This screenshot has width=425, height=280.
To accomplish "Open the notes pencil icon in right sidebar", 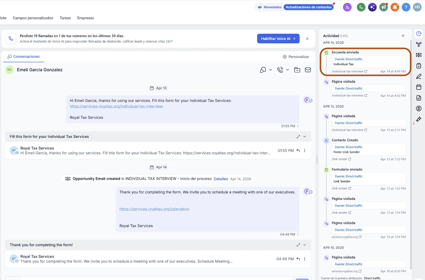I will tap(419, 77).
